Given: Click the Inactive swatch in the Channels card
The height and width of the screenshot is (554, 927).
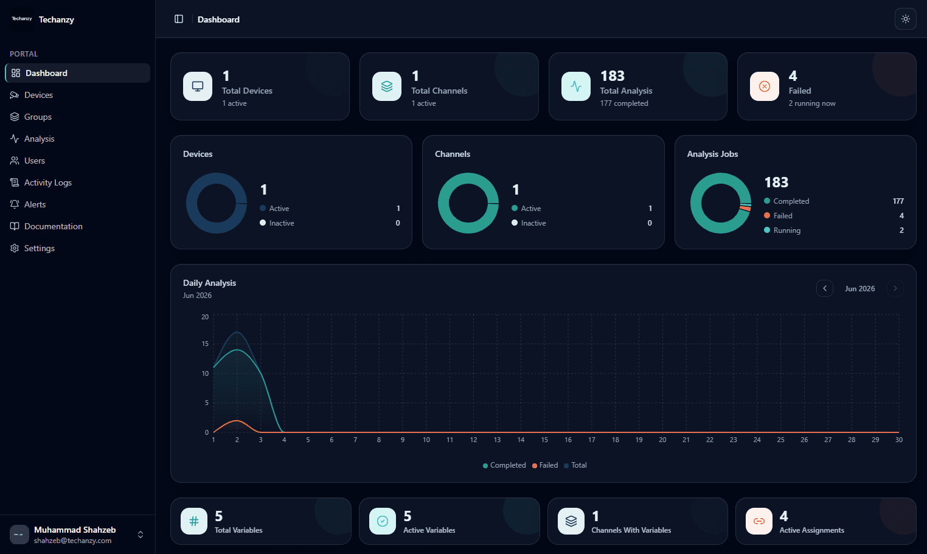Looking at the screenshot, I should [515, 223].
